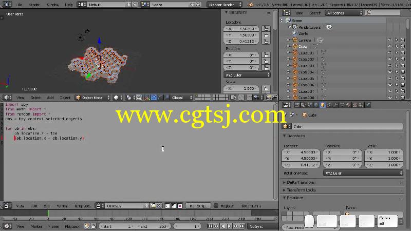Expand the Transform Locks panel
Viewport: 411px width, 231px height.
point(301,190)
